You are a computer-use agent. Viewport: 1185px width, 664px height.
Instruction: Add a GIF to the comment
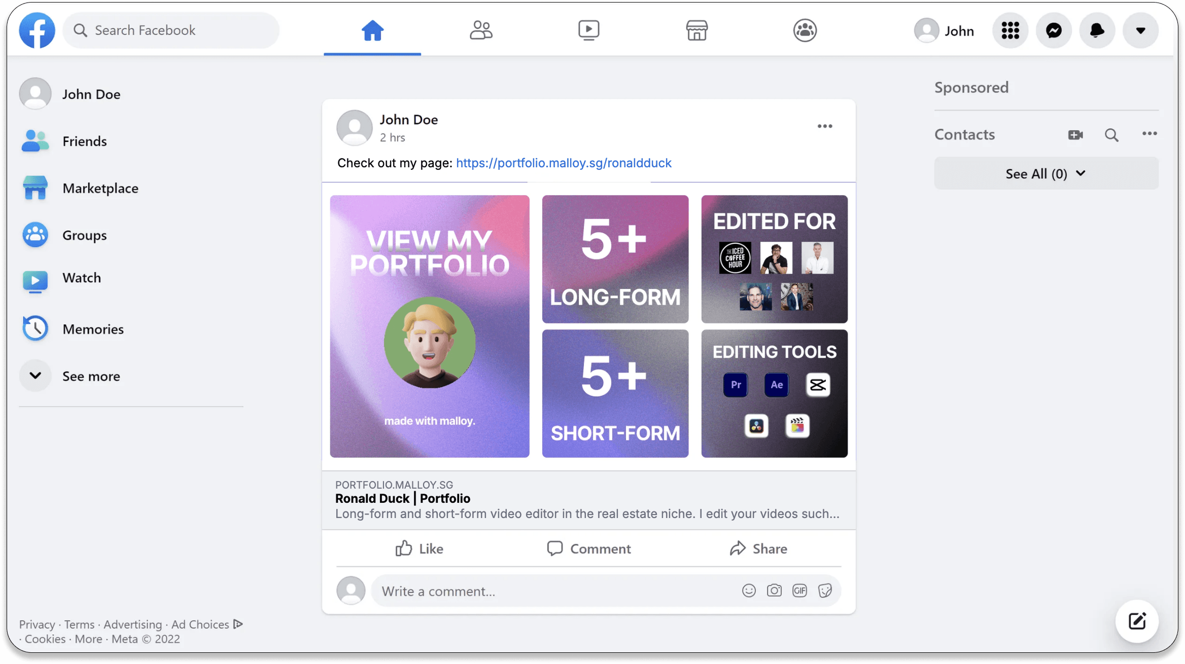[799, 591]
